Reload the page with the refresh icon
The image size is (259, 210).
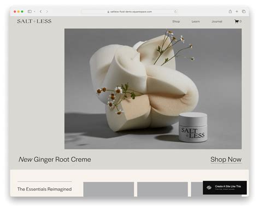pyautogui.click(x=175, y=11)
